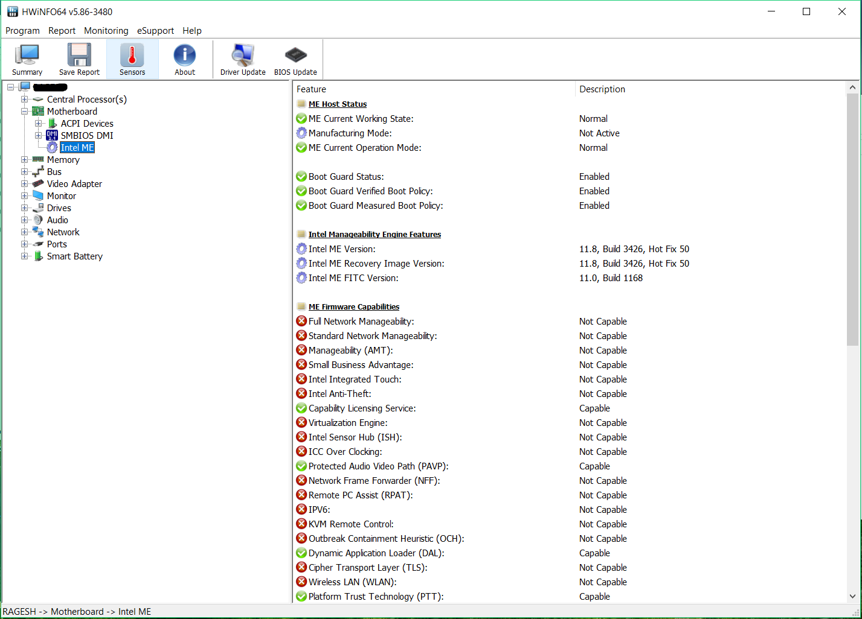Select Platform Trust Technology (PTT) row
The image size is (862, 619).
click(x=570, y=597)
